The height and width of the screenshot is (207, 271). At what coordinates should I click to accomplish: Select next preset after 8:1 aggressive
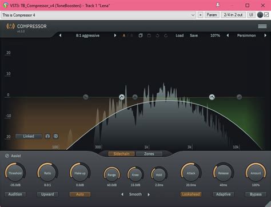tap(115, 35)
